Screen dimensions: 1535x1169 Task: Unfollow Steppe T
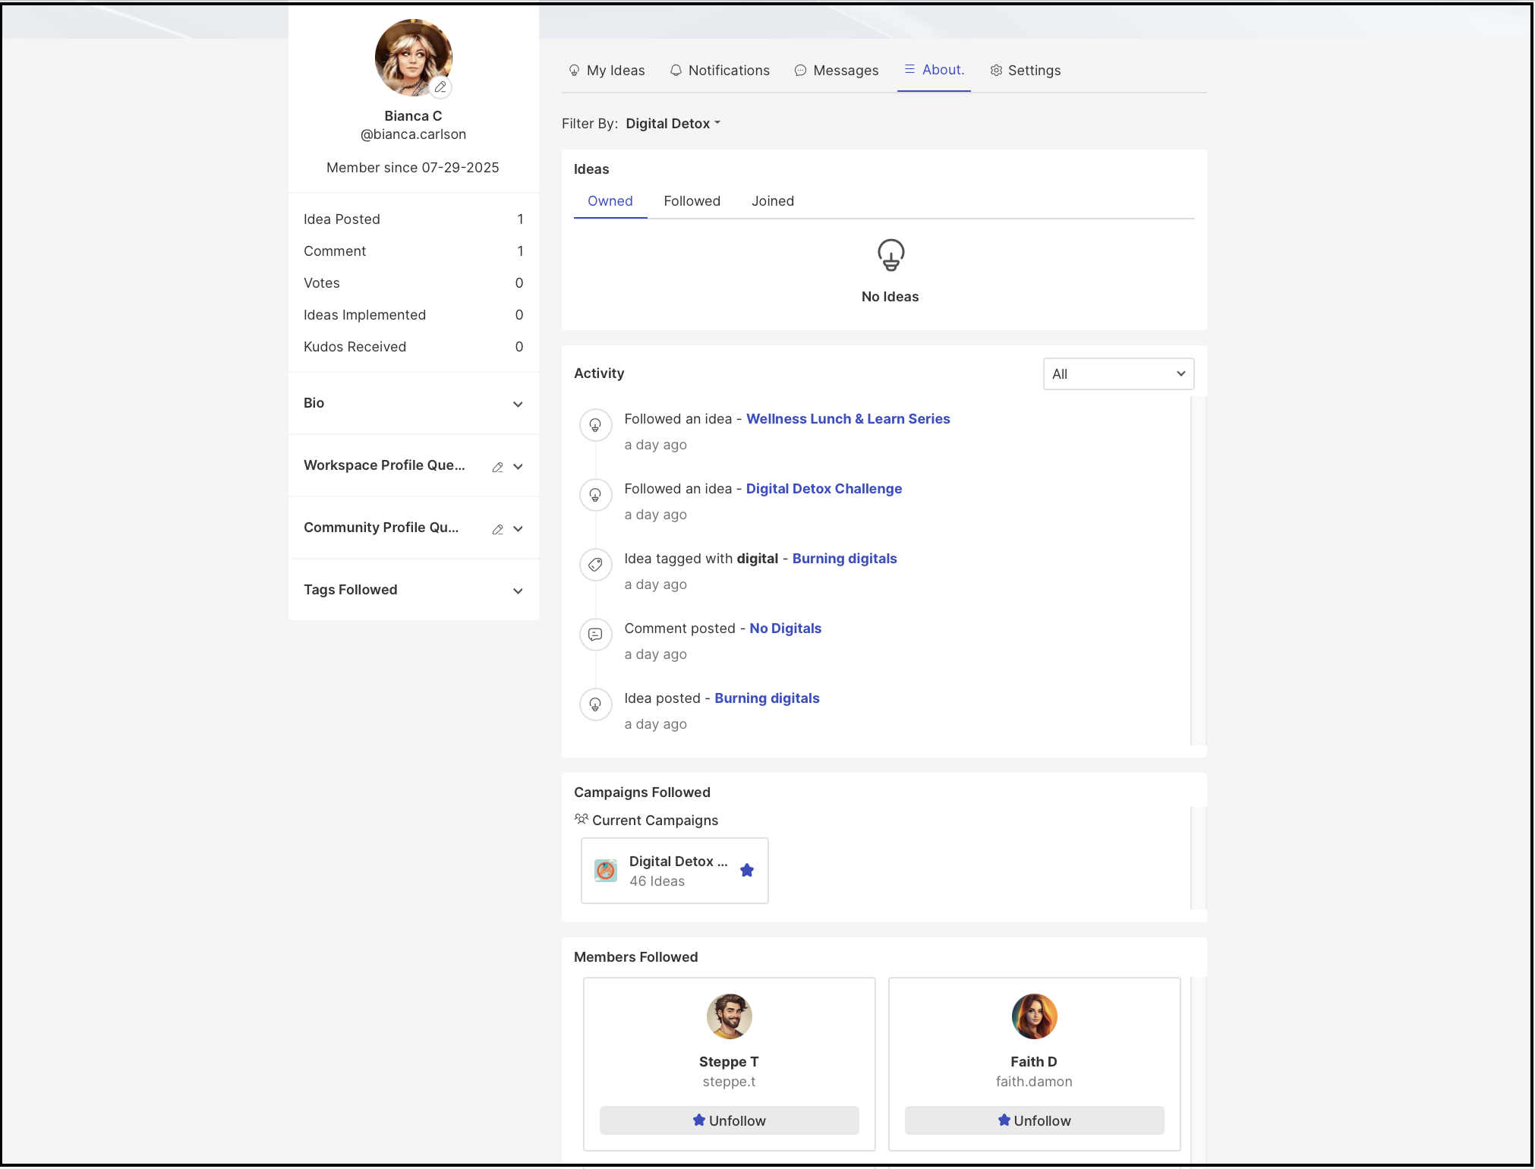[x=730, y=1121]
